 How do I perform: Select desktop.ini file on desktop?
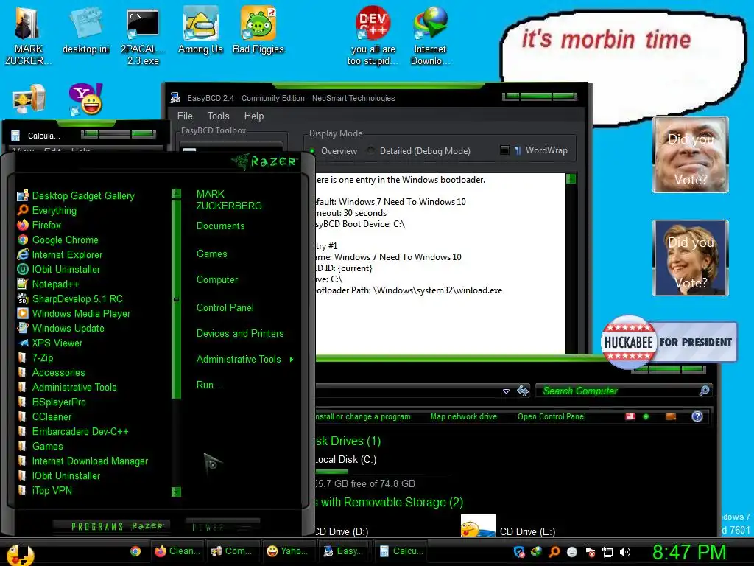85,29
